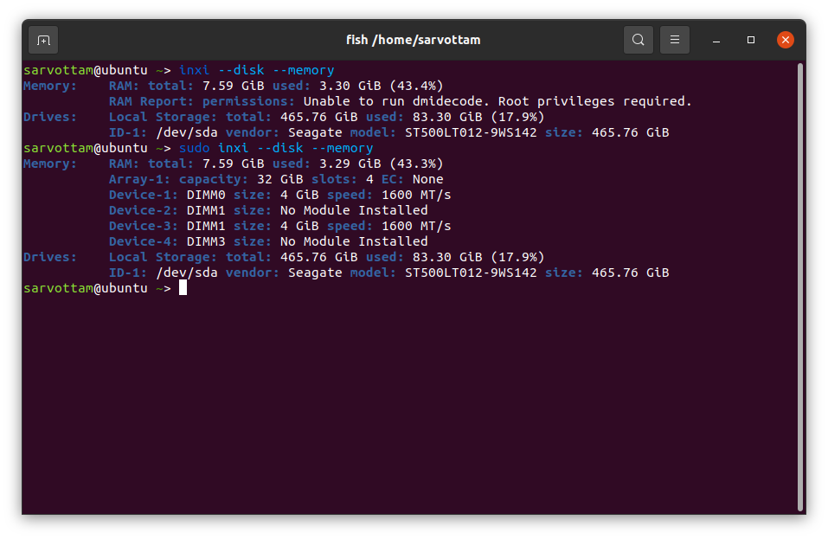This screenshot has width=828, height=539.
Task: Click the 'sudo inxi --disk --memory' command
Action: (276, 148)
